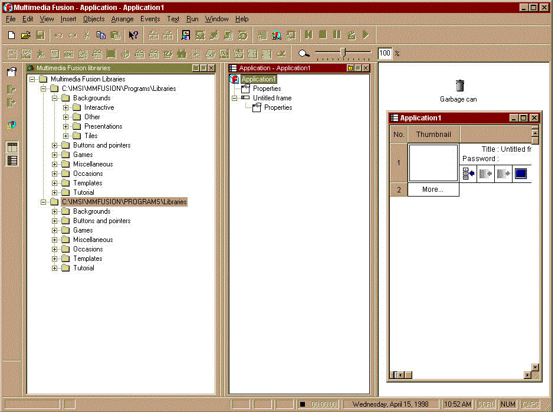This screenshot has height=412, width=555.
Task: Click the left sidebar list view icon
Action: coord(12,161)
